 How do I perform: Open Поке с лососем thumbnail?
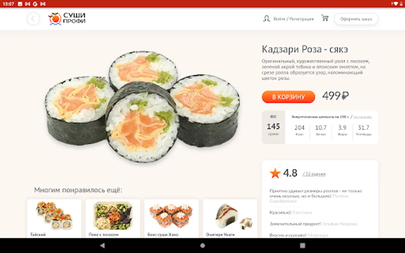[113, 219]
